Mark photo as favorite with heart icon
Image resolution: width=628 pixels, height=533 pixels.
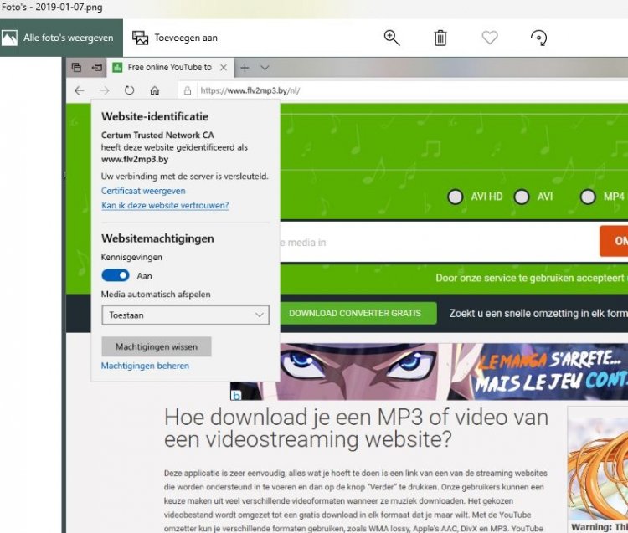coord(490,38)
